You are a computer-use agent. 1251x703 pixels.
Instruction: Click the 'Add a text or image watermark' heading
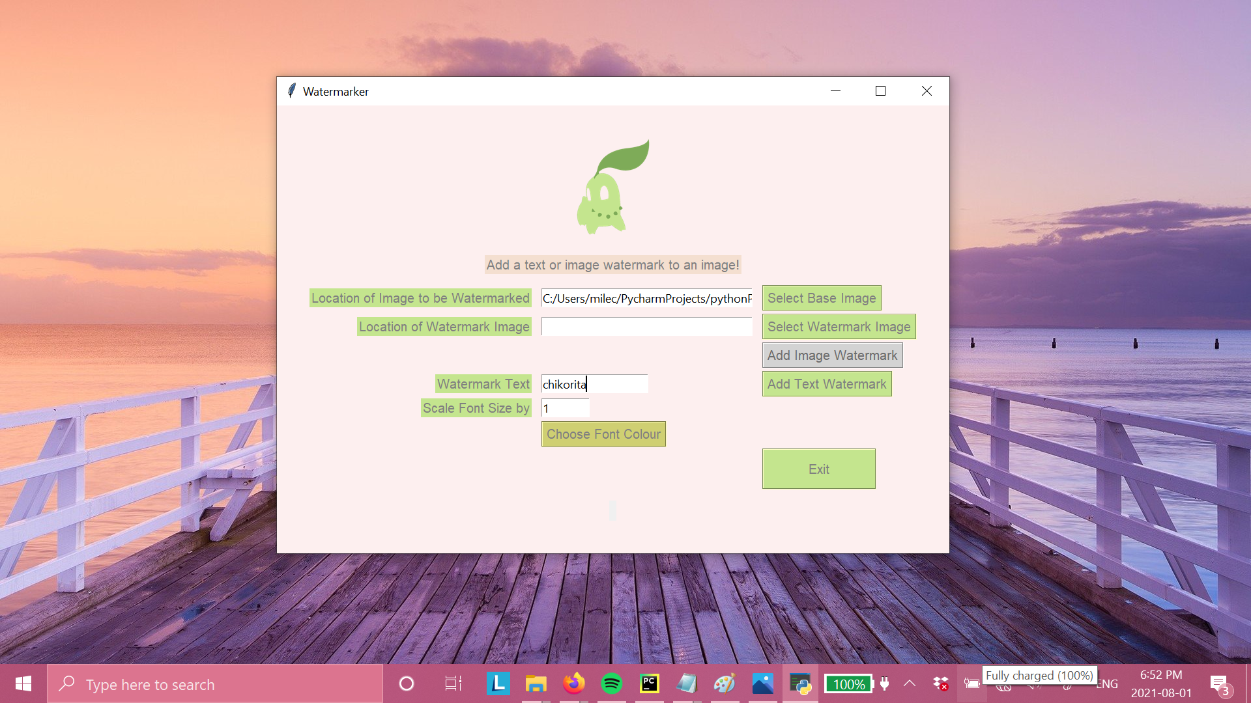(x=613, y=265)
